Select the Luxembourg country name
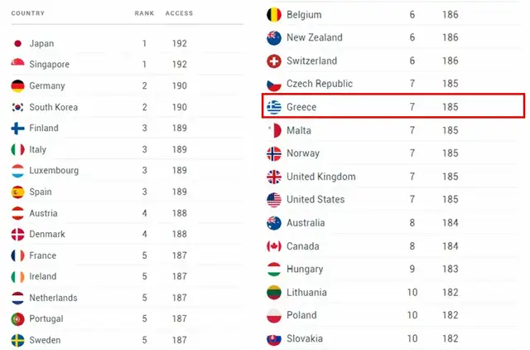The image size is (530, 350). [x=54, y=170]
